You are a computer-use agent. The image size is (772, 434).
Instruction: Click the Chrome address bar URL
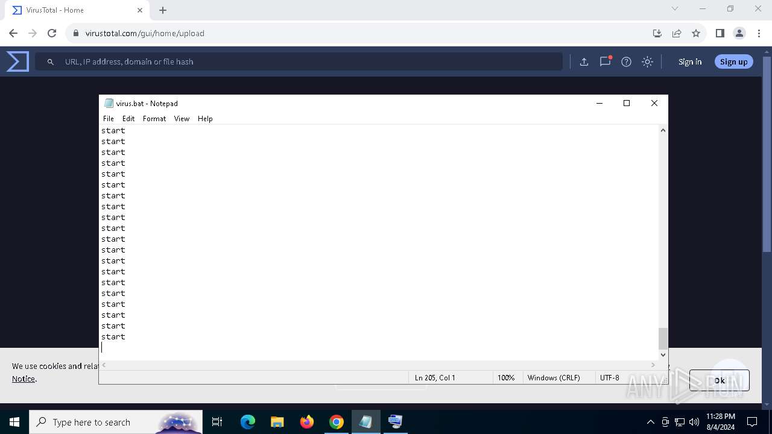145,33
